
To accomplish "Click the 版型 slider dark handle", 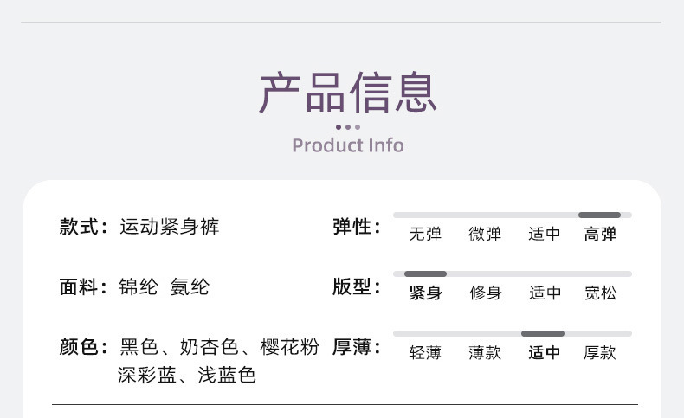I will [425, 274].
